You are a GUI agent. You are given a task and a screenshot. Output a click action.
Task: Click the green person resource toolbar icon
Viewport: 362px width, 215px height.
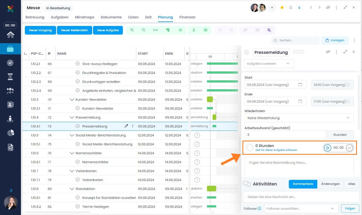click(194, 30)
